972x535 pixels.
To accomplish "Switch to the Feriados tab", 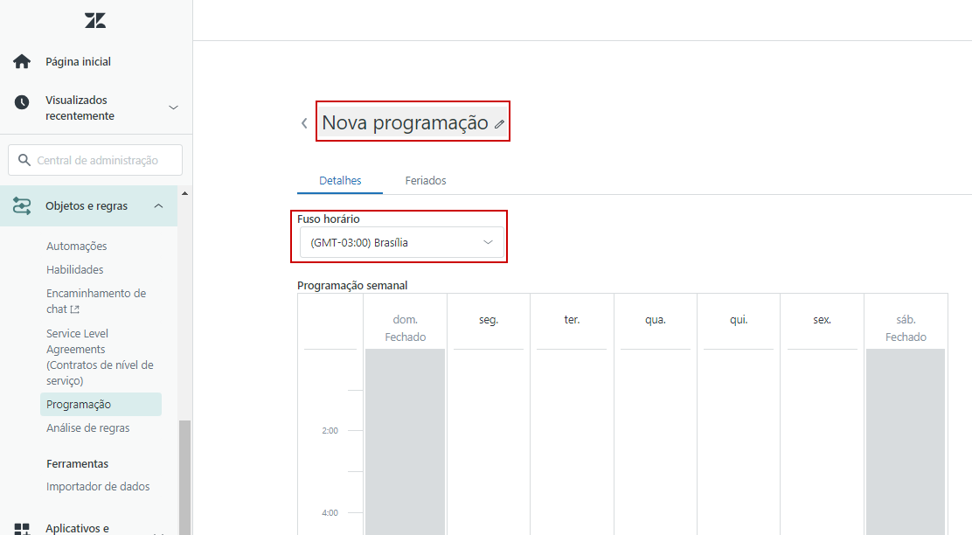I will tap(426, 180).
